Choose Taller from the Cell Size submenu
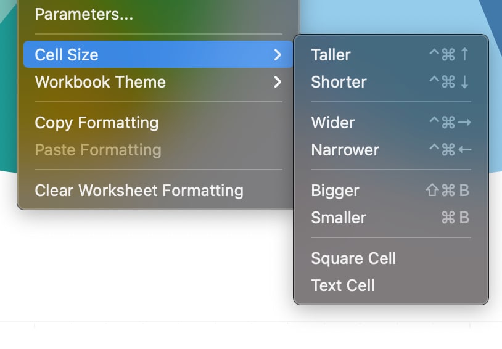502x349 pixels. pos(391,55)
